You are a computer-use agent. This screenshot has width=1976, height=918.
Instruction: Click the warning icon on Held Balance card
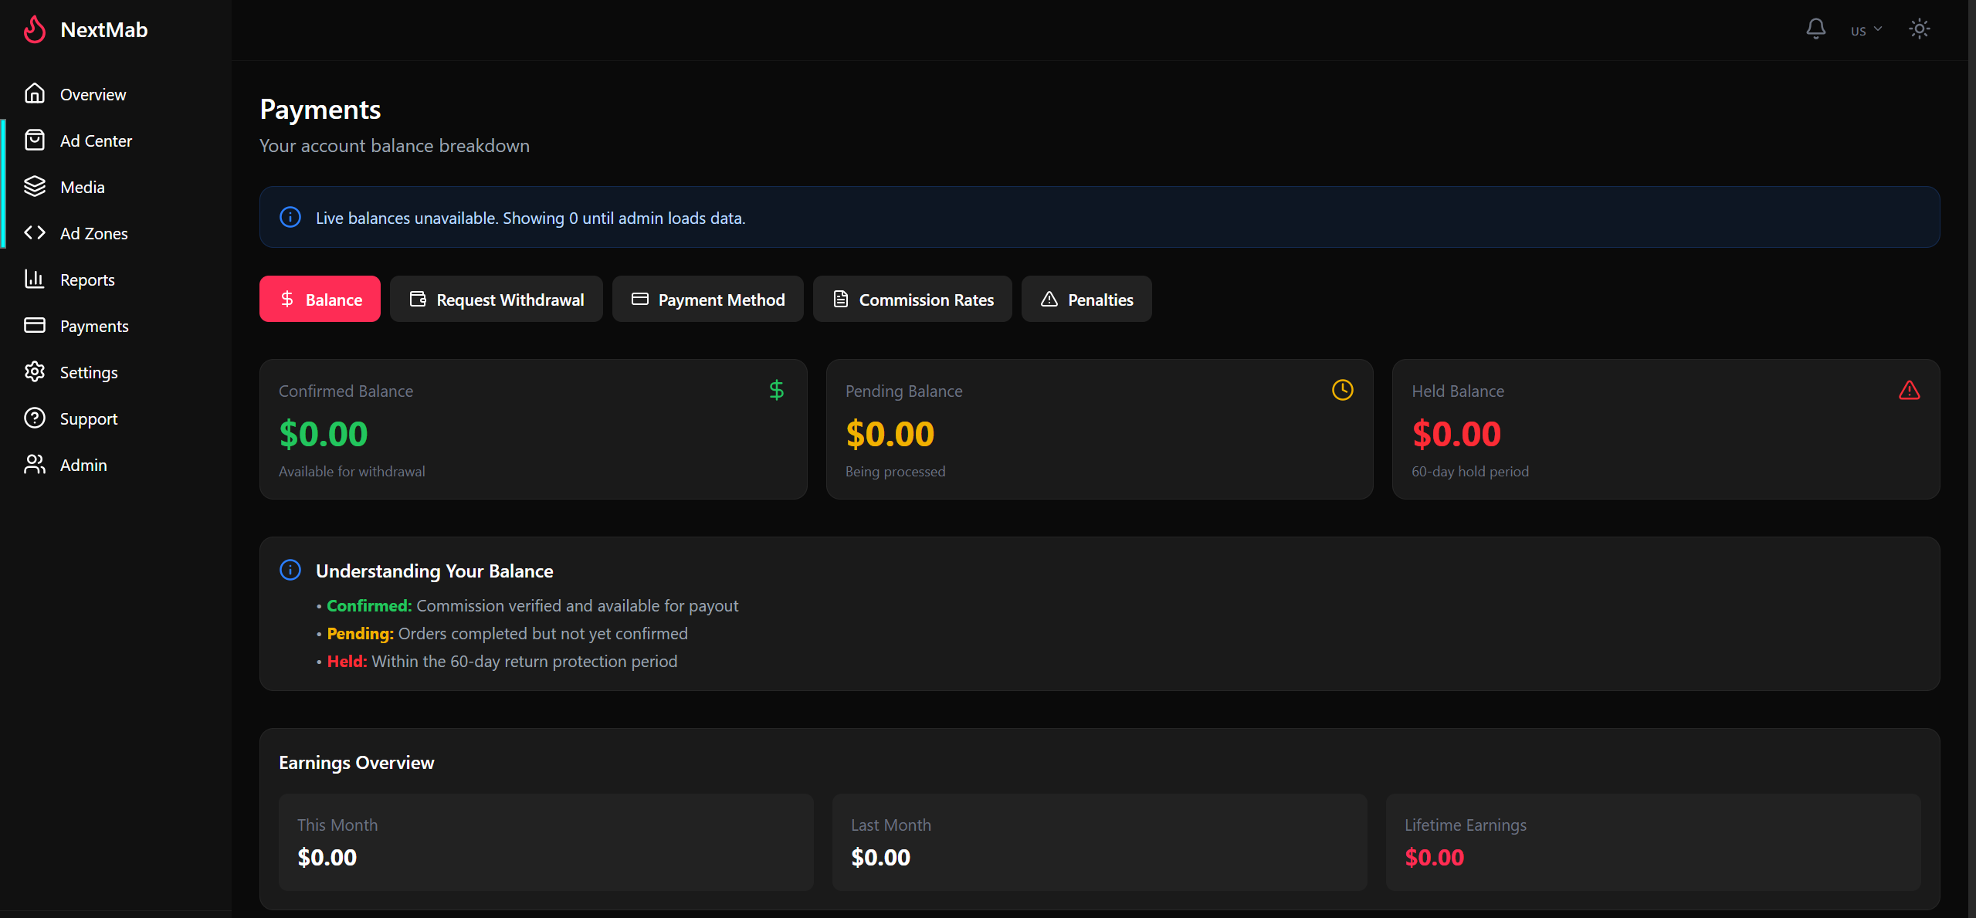point(1910,390)
